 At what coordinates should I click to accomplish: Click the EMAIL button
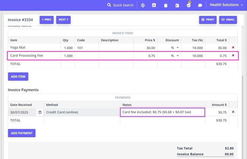pyautogui.click(x=228, y=20)
